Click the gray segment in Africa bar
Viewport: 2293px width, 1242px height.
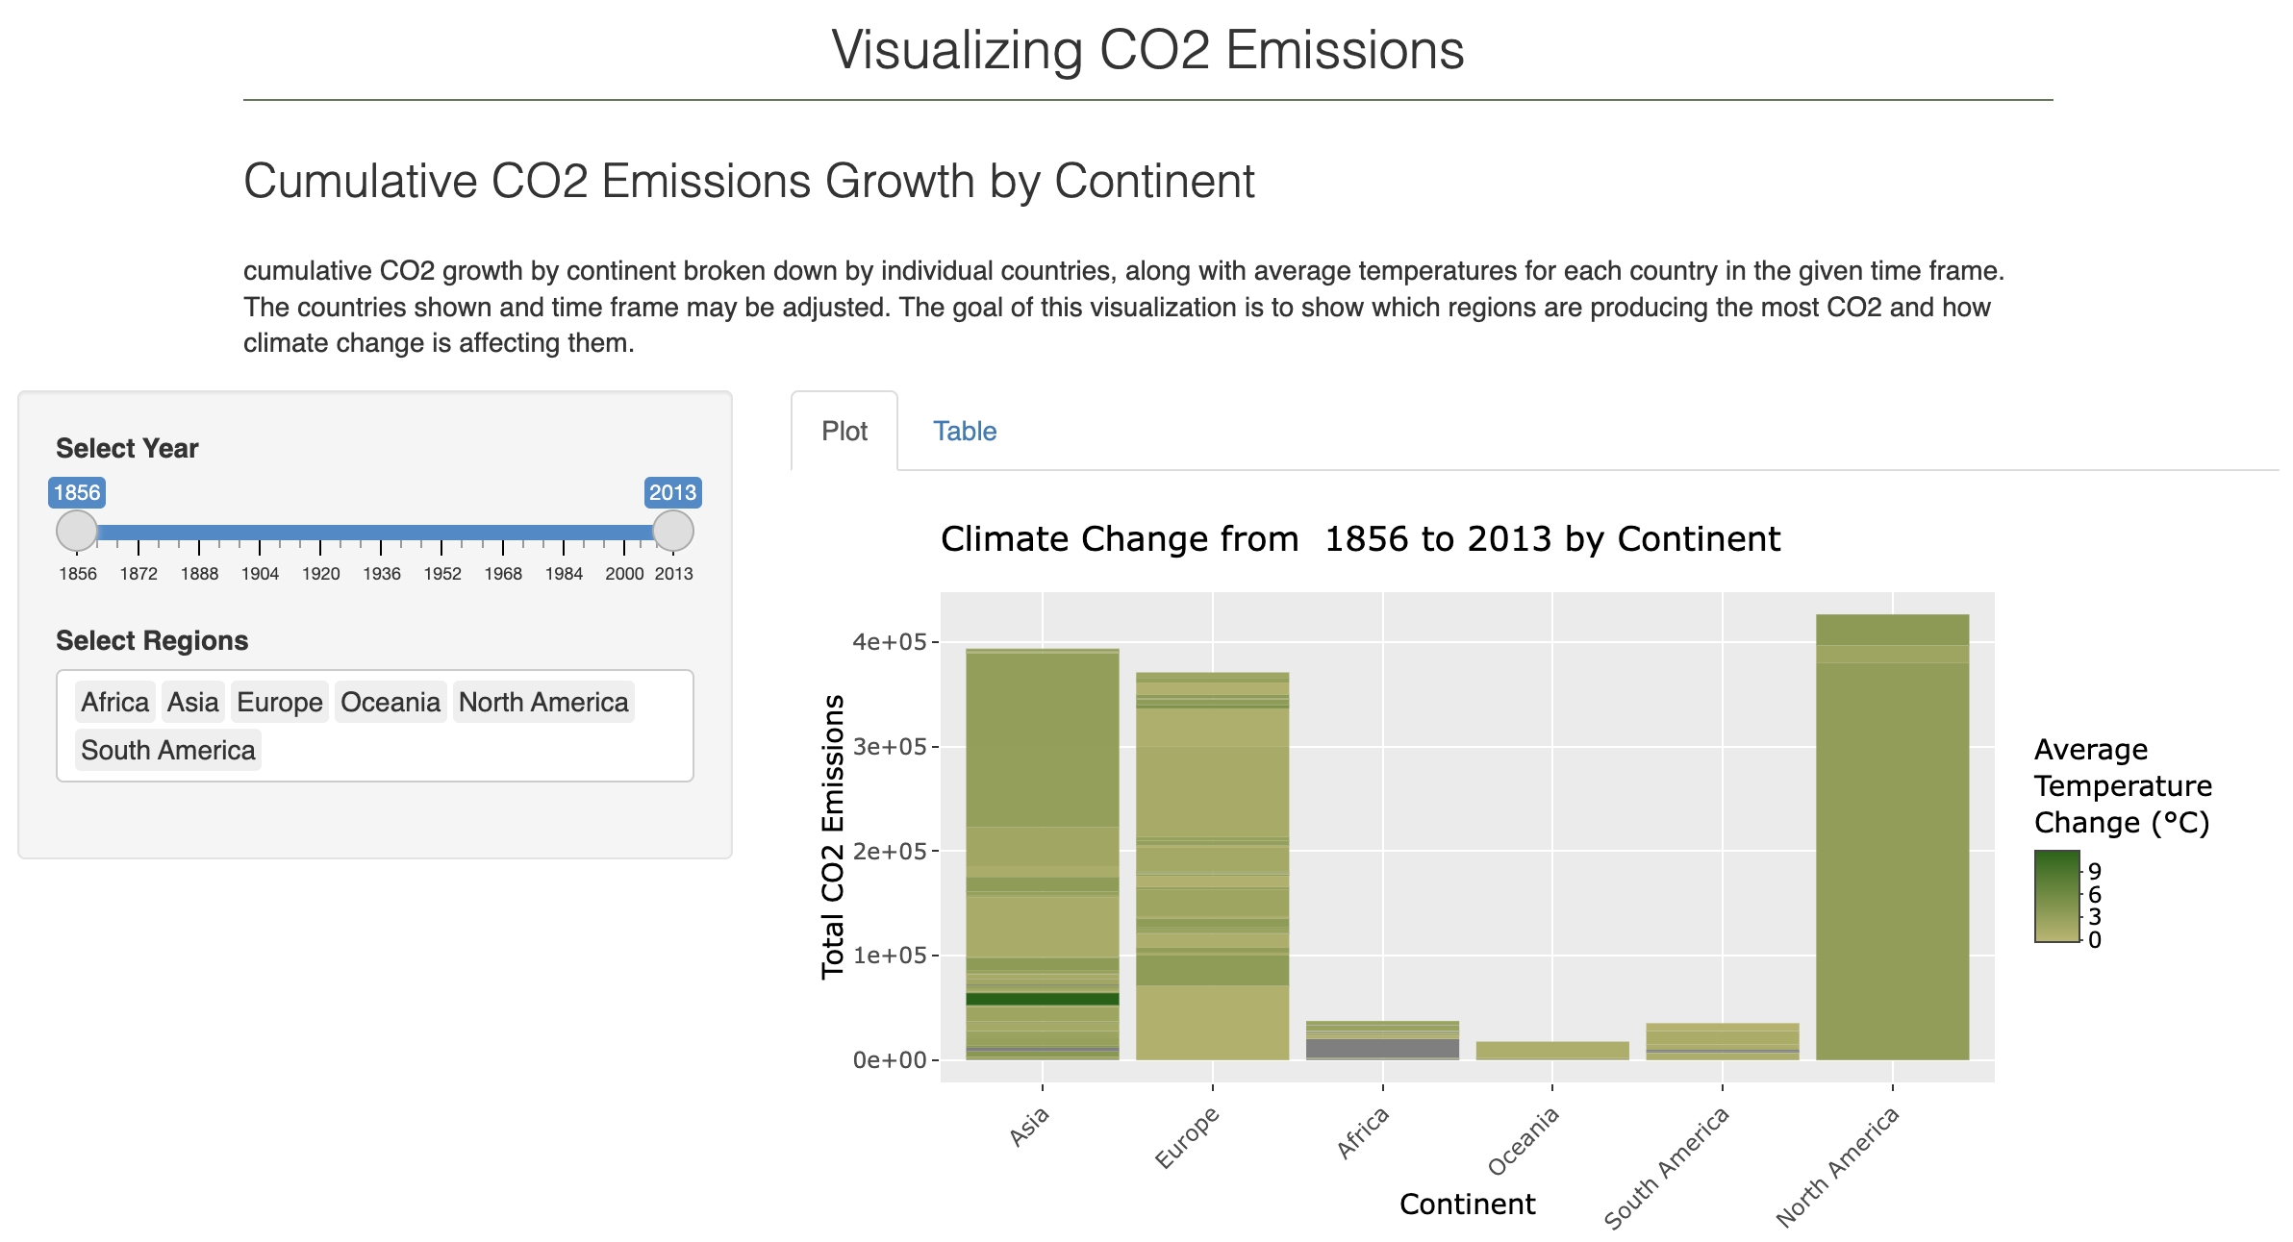click(1382, 1049)
